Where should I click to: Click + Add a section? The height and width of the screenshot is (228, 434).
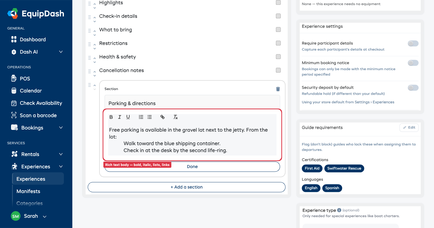[x=187, y=187]
